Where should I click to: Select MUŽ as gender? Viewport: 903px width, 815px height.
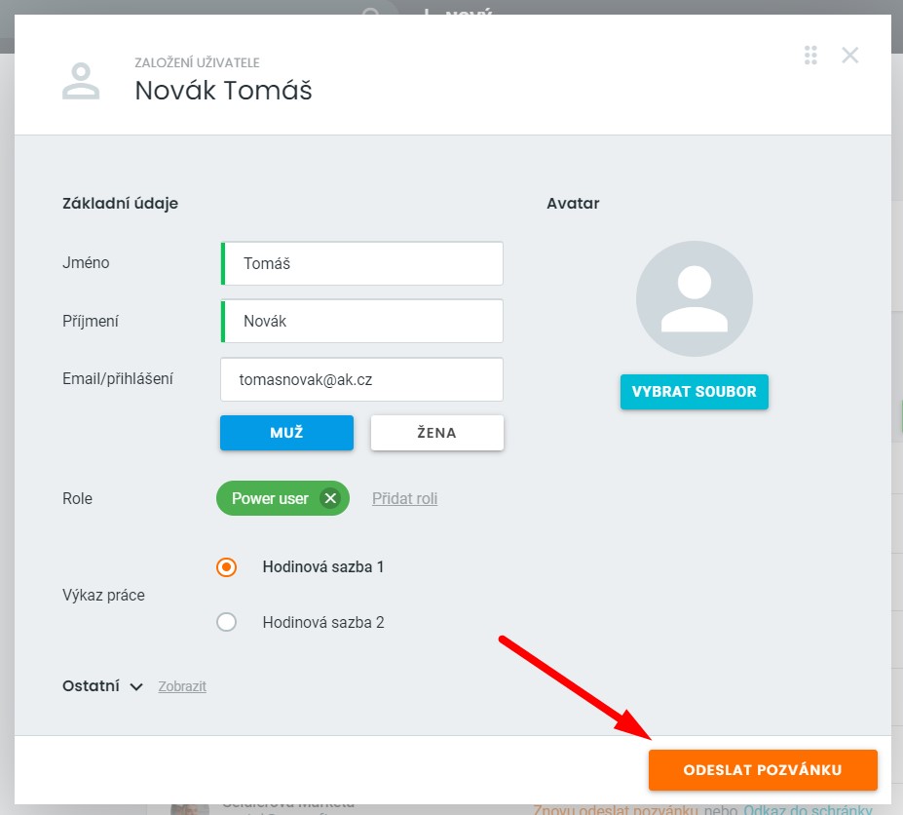286,433
